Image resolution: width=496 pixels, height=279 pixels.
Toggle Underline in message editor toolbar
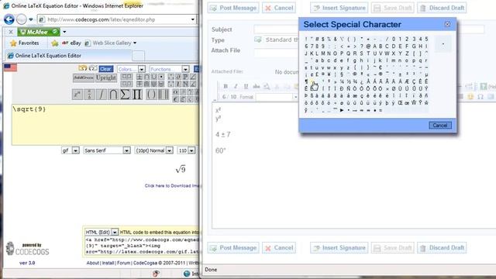coord(246,86)
